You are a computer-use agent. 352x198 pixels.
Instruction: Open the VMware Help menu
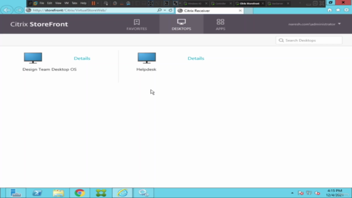coord(83,3)
